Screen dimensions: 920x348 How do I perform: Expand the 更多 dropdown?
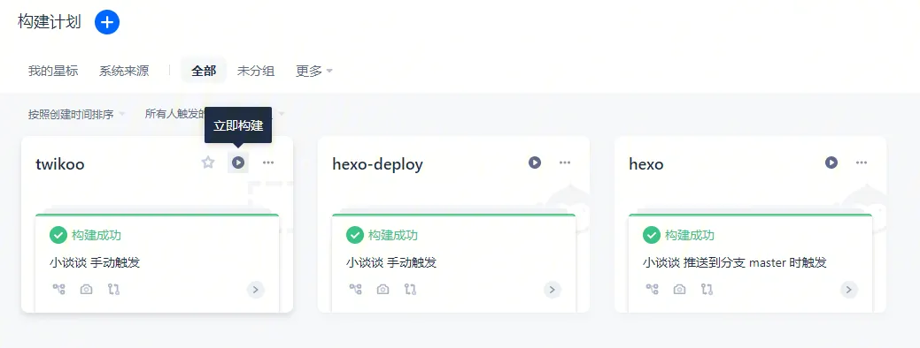pos(314,71)
